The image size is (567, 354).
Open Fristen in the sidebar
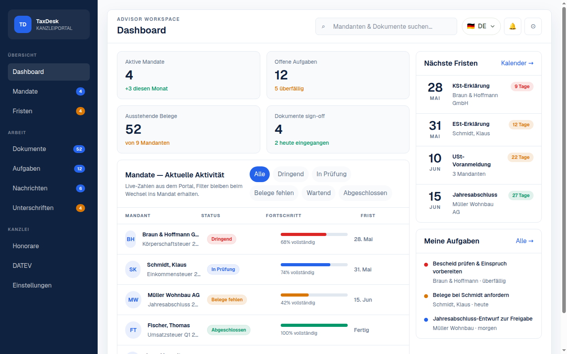click(x=49, y=111)
